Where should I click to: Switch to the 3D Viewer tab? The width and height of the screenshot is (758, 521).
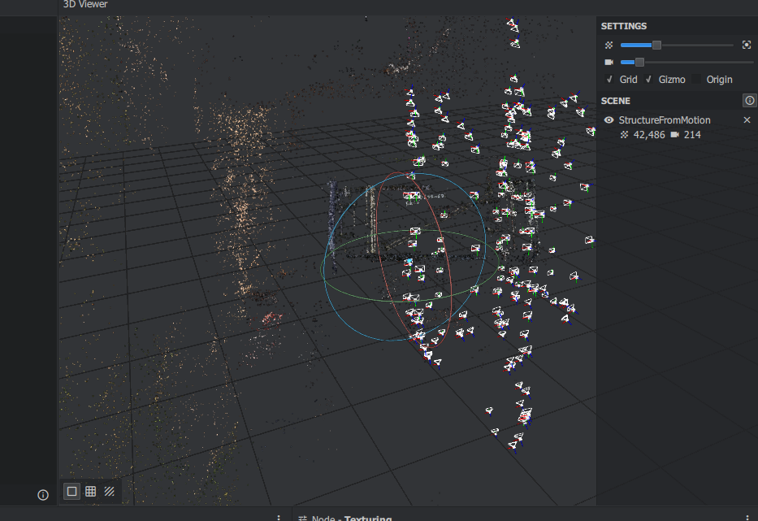coord(84,5)
